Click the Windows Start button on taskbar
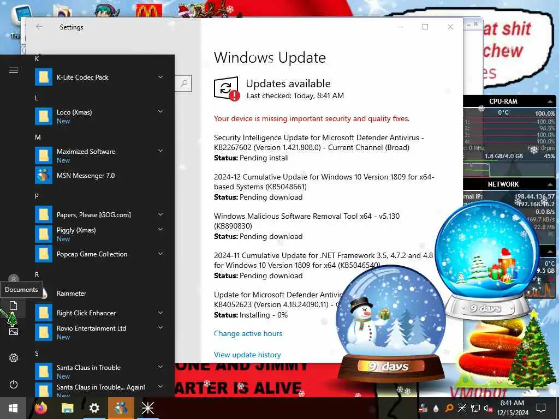The width and height of the screenshot is (559, 419). 13,408
